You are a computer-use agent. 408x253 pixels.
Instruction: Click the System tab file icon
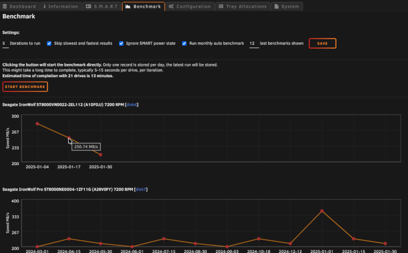[x=276, y=6]
